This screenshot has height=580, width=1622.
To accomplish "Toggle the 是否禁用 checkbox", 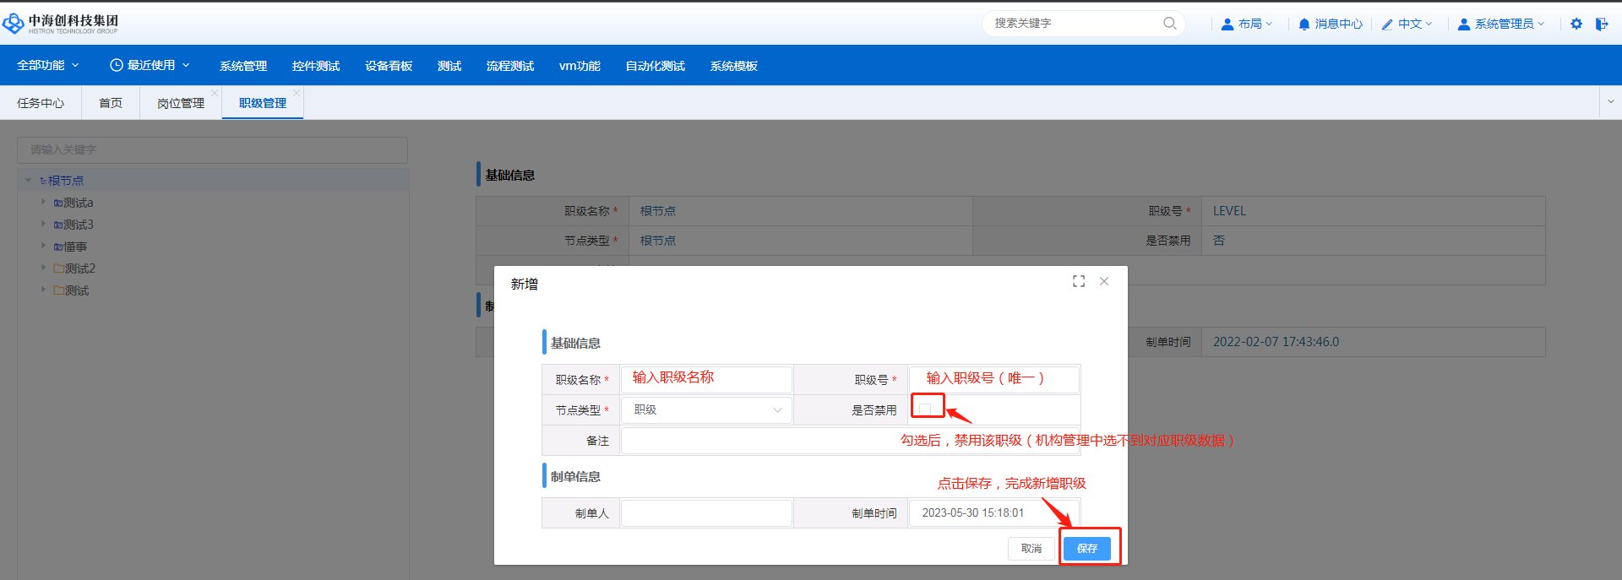I will (x=925, y=409).
